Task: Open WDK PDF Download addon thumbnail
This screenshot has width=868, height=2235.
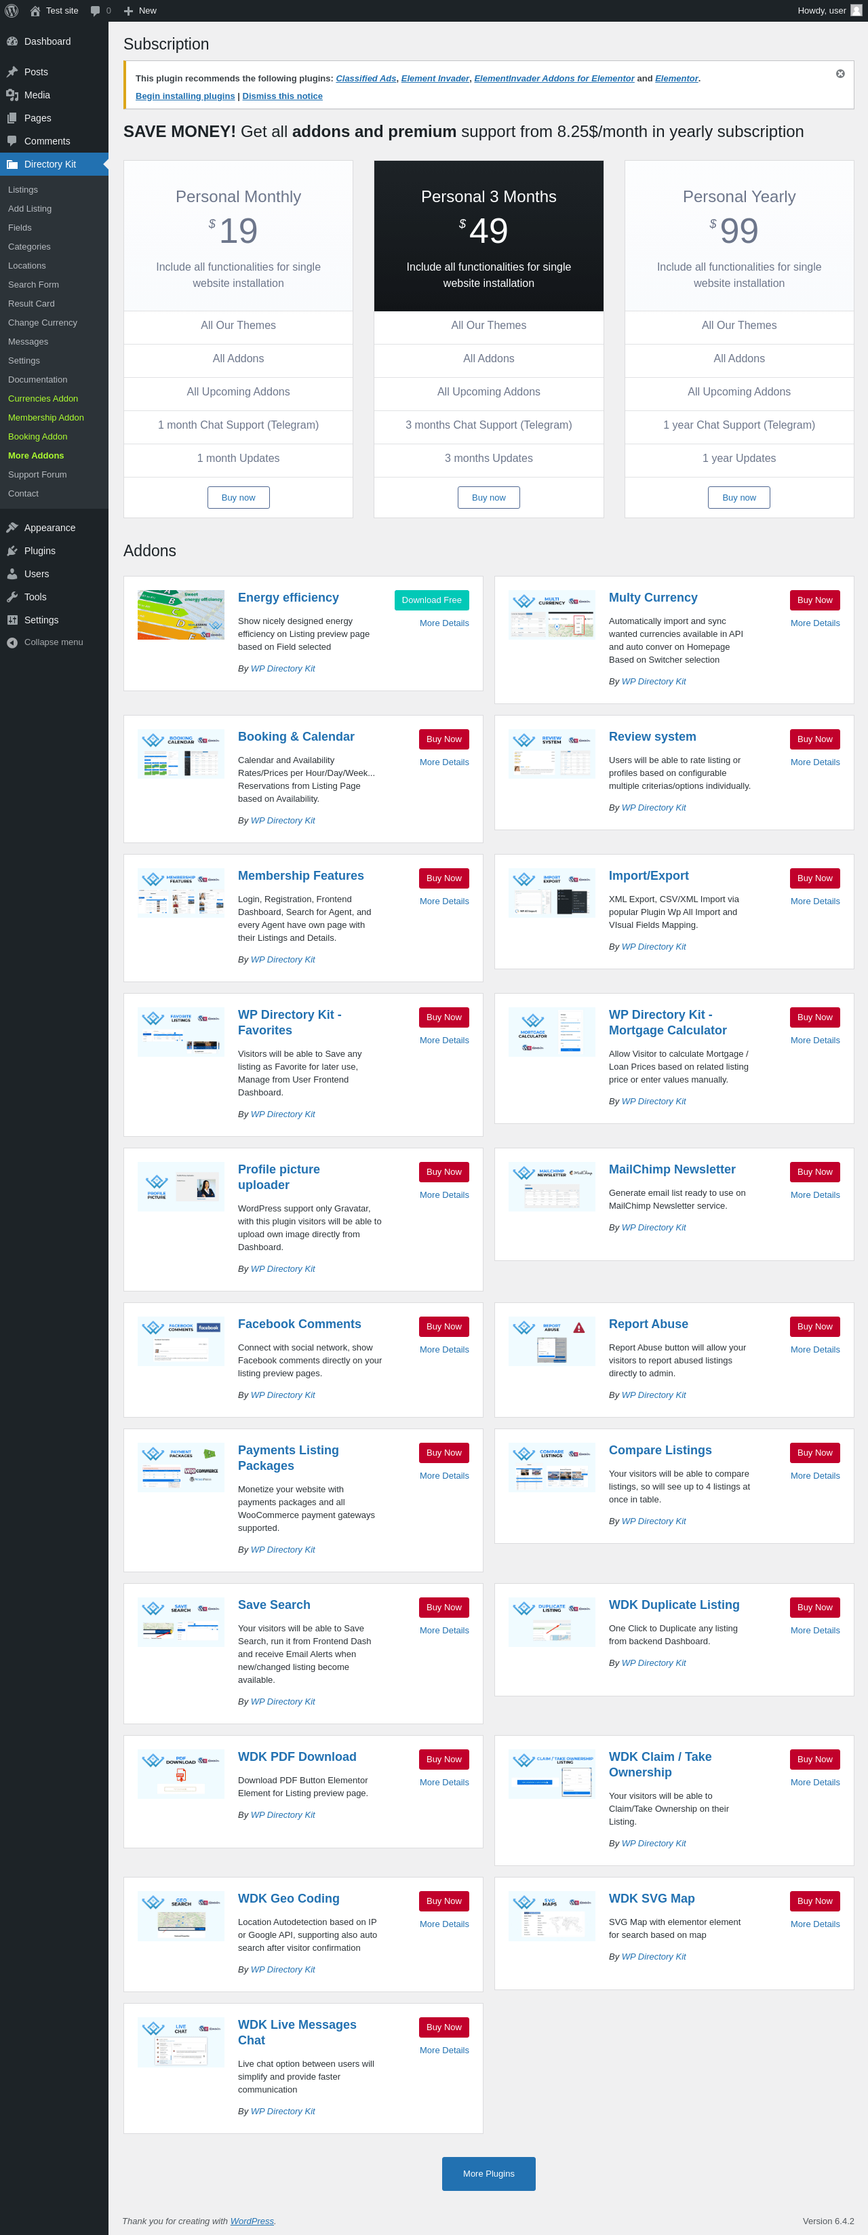Action: coord(180,1774)
